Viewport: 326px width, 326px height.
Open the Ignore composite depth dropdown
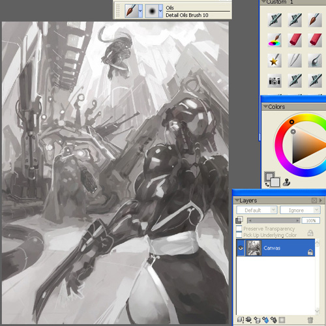300,210
